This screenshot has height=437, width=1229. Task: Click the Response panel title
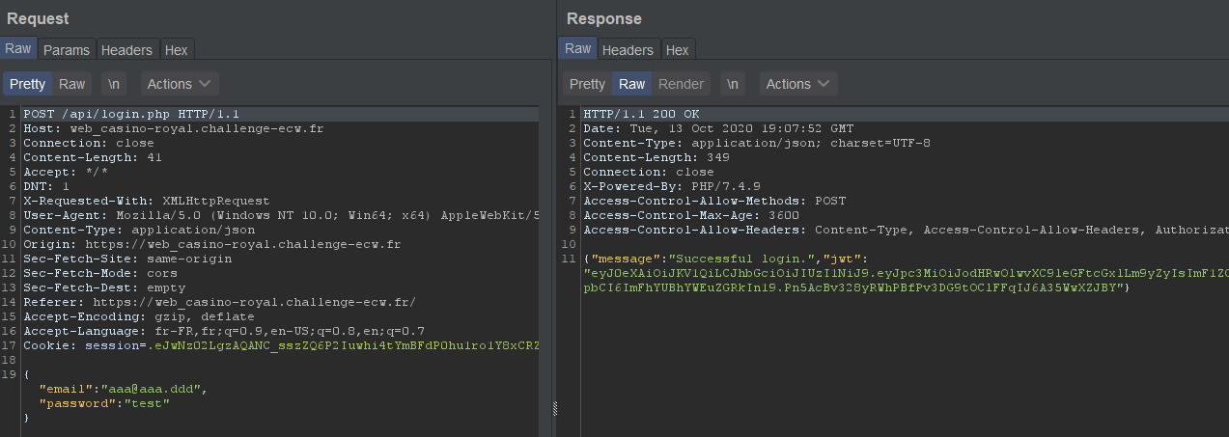pos(604,18)
